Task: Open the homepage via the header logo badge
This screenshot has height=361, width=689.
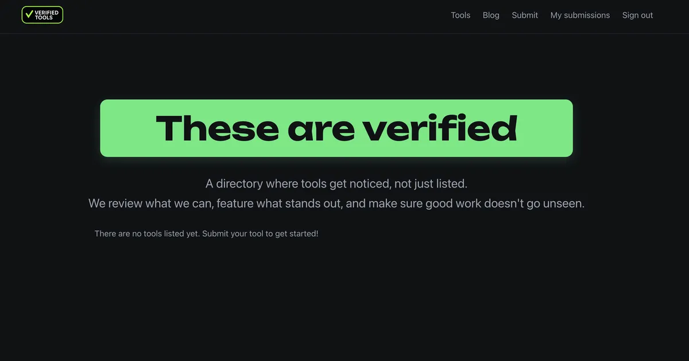Action: point(42,14)
